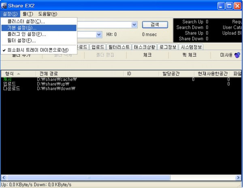Viewport: 243px width, 188px height.
Task: Click the D:₩share₩up₩ path
Action: tap(53, 84)
